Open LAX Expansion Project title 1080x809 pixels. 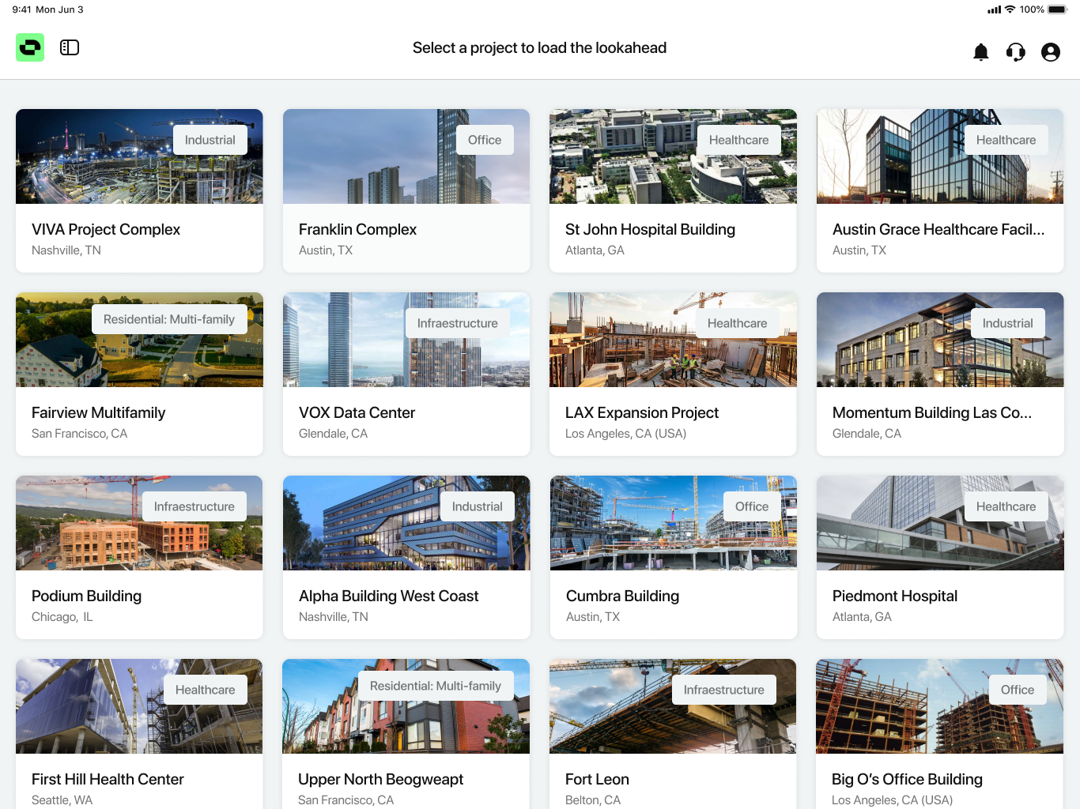pos(642,412)
